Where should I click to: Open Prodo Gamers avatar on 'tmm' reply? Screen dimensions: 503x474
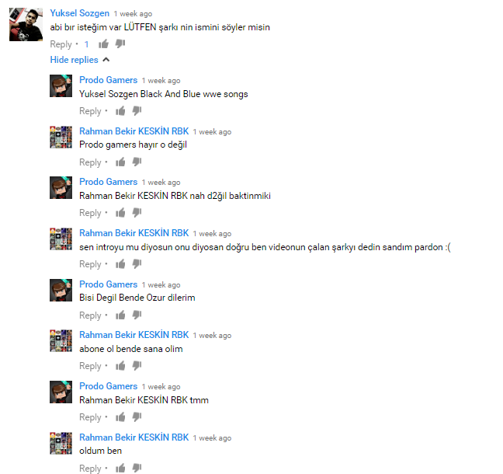[61, 392]
